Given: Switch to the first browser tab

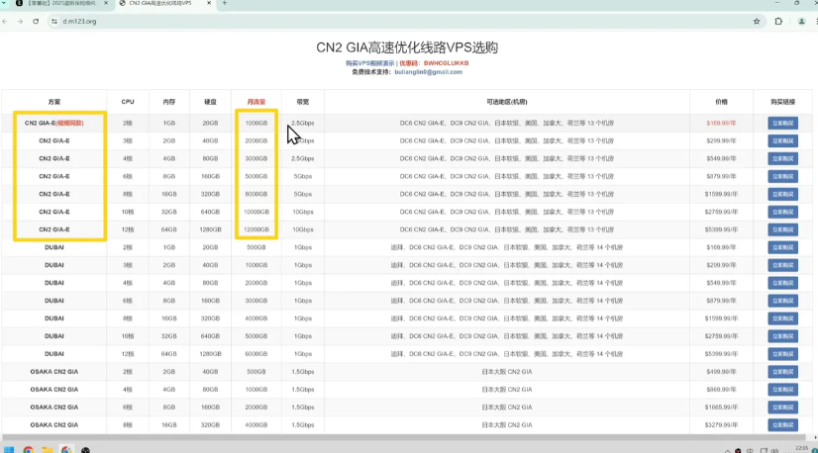Looking at the screenshot, I should pyautogui.click(x=61, y=3).
